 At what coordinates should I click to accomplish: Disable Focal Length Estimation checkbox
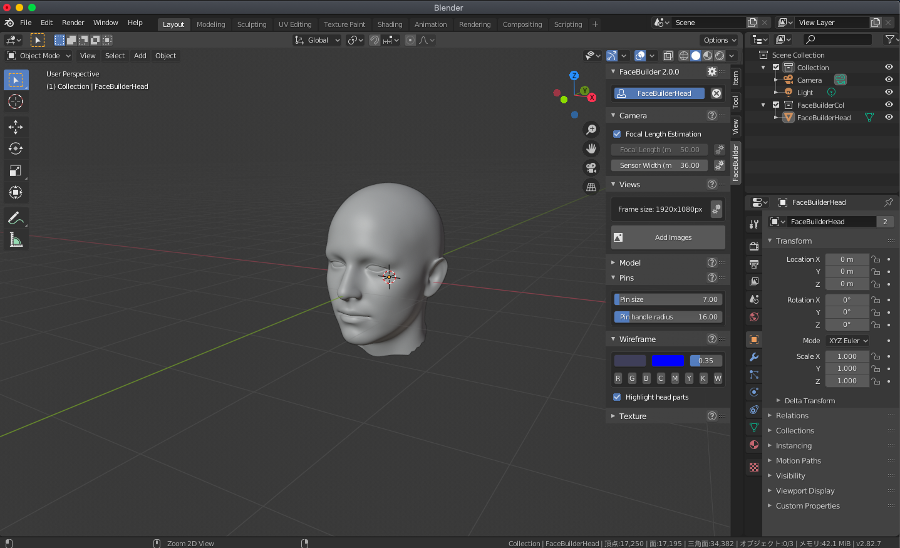tap(617, 134)
